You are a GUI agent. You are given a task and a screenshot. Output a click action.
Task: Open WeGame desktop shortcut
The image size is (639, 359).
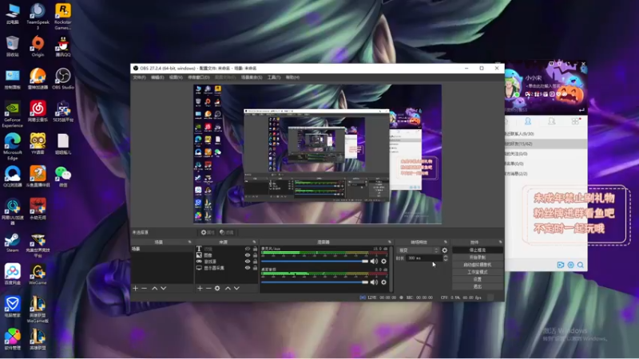coord(38,274)
